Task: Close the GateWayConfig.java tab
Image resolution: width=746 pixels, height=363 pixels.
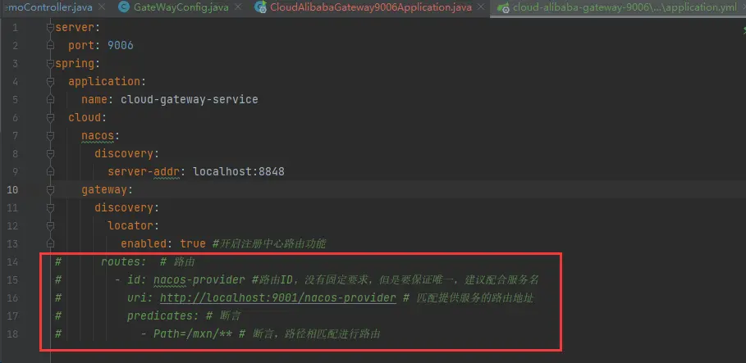Action: (238, 7)
